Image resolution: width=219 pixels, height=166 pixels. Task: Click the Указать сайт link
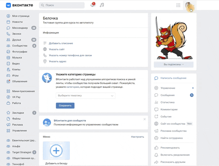tap(57, 49)
